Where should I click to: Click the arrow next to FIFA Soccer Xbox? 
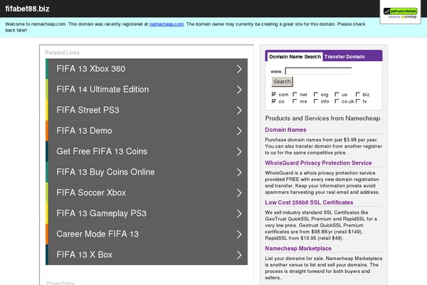point(239,193)
